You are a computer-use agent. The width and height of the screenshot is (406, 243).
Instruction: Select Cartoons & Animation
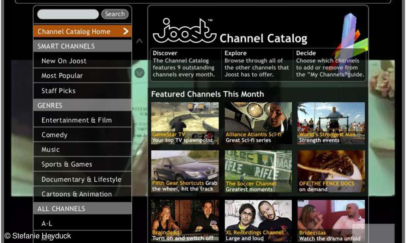[82, 194]
